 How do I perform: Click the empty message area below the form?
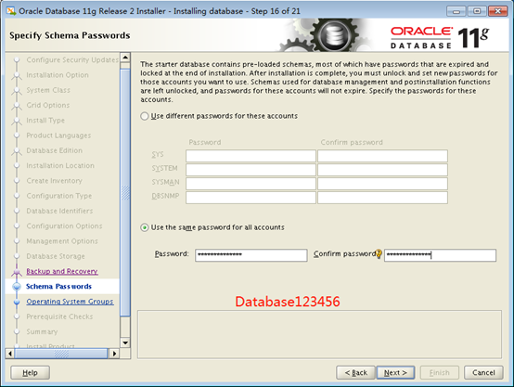[x=319, y=334]
